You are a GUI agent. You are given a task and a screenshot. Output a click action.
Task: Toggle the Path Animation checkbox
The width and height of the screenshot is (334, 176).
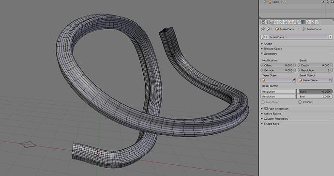(266, 109)
